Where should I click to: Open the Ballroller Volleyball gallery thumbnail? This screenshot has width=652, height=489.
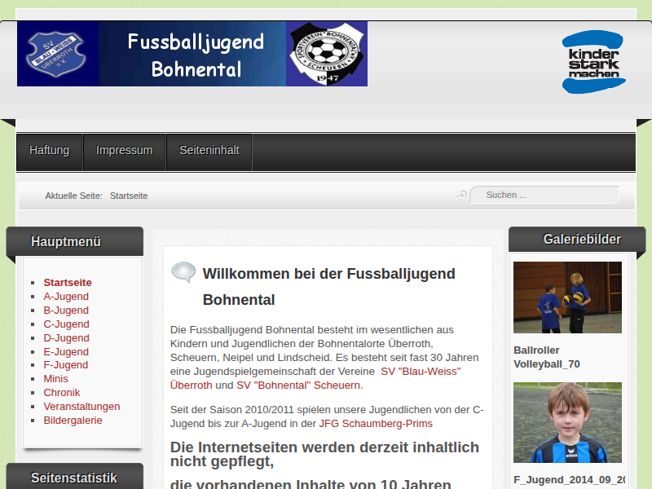pos(567,297)
